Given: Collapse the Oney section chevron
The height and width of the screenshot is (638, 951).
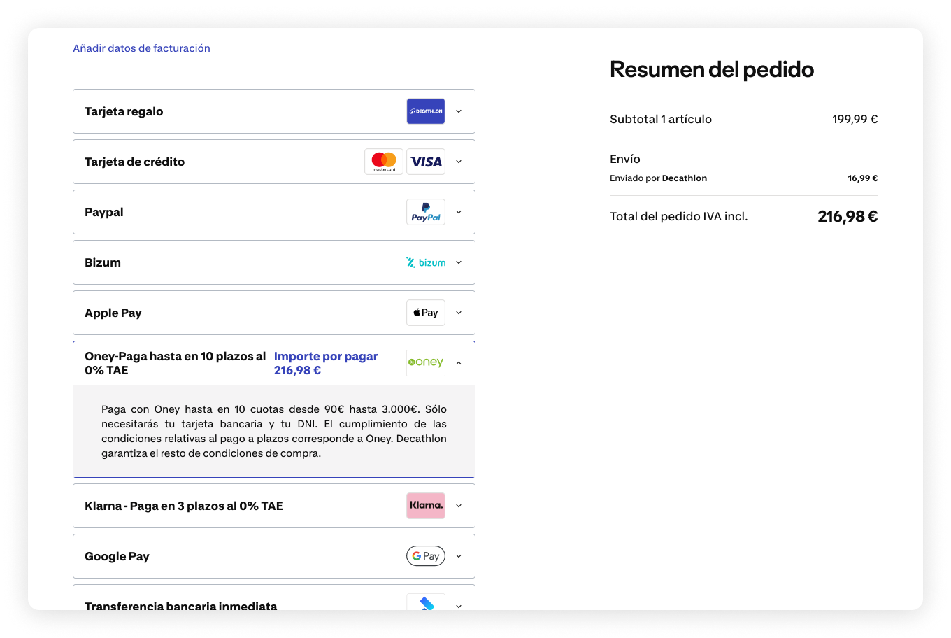Looking at the screenshot, I should coord(459,363).
